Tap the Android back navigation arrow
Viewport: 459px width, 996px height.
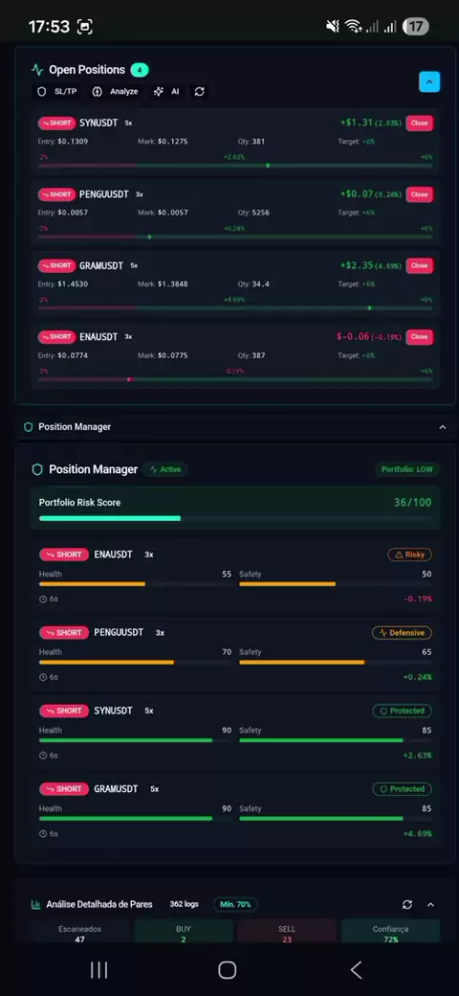[x=357, y=969]
